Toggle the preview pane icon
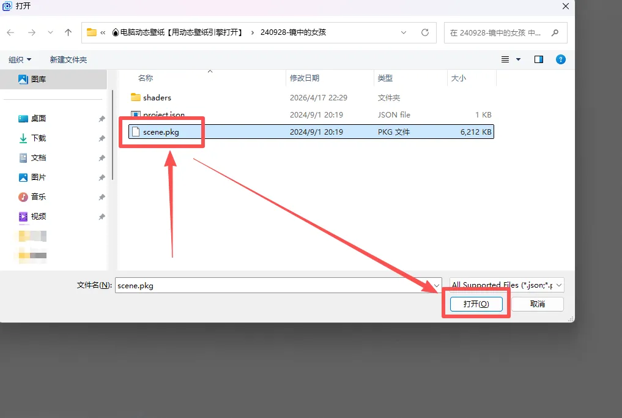The image size is (622, 418). 539,59
